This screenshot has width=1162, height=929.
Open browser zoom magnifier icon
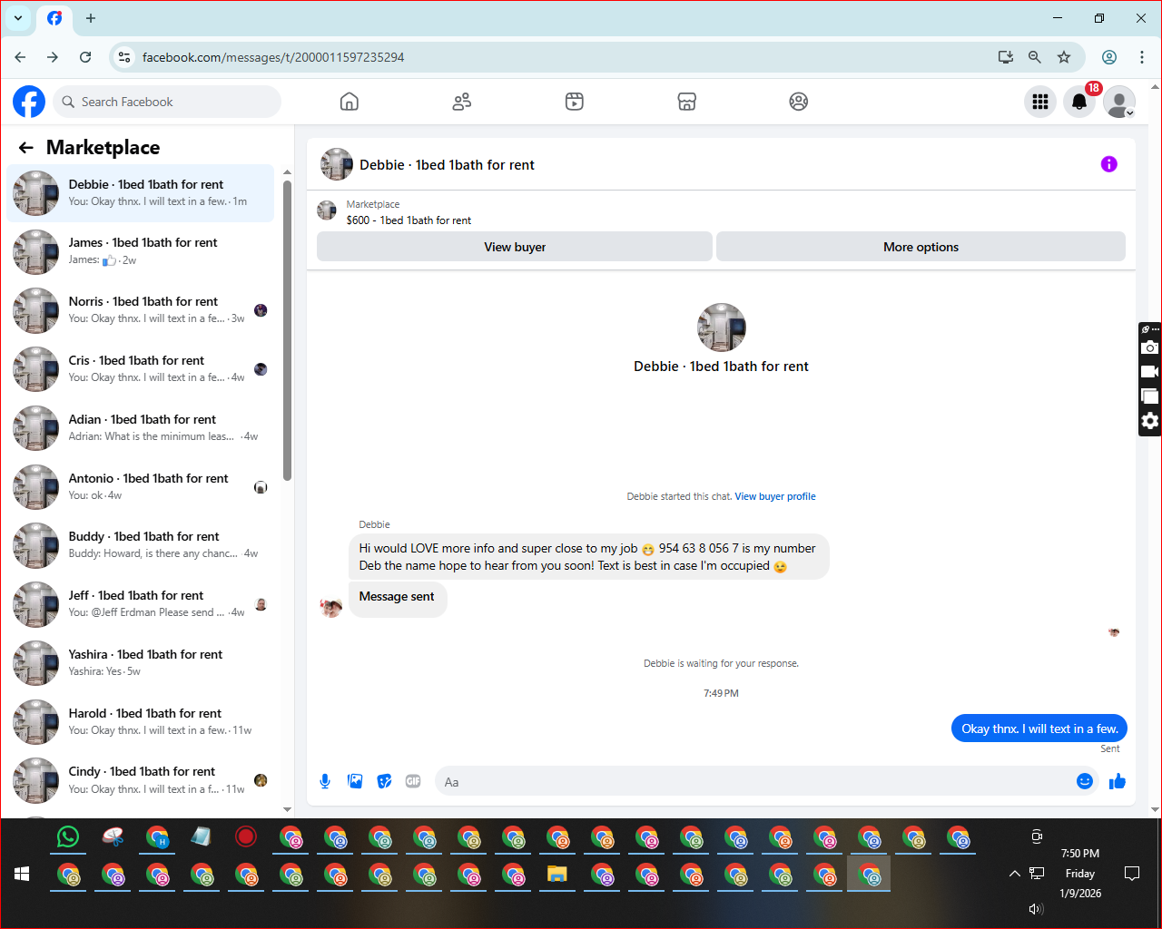coord(1035,57)
